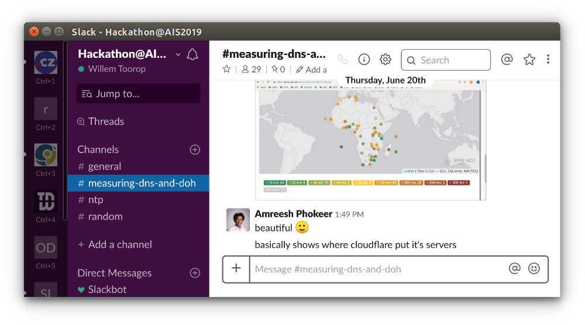Image resolution: width=585 pixels, height=325 pixels.
Task: Open the more options three-dot menu
Action: [x=548, y=59]
